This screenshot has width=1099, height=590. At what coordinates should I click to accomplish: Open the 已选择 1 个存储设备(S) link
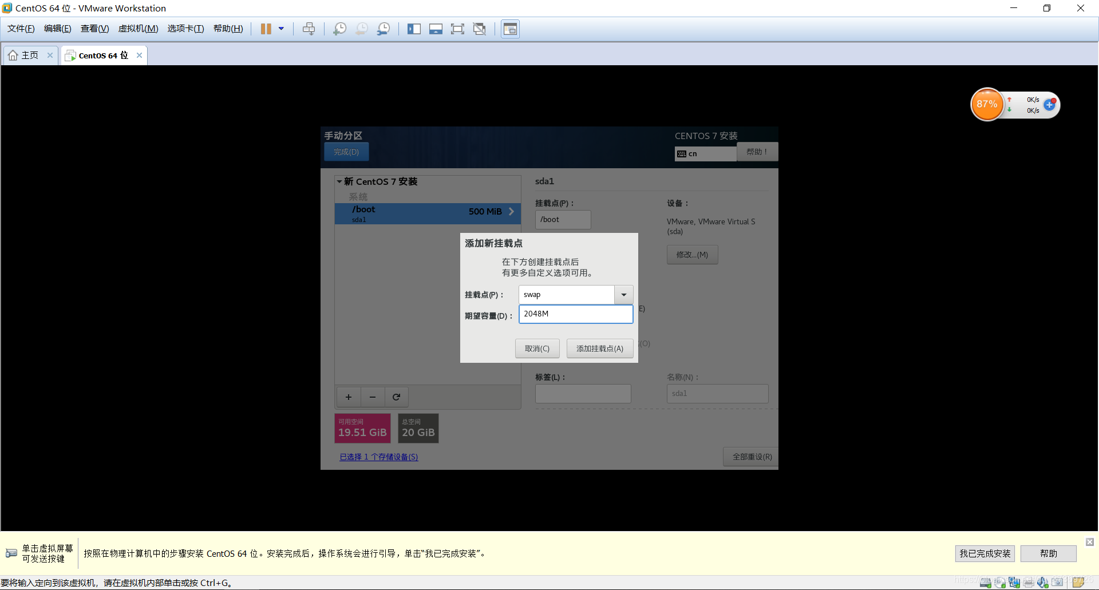tap(379, 457)
